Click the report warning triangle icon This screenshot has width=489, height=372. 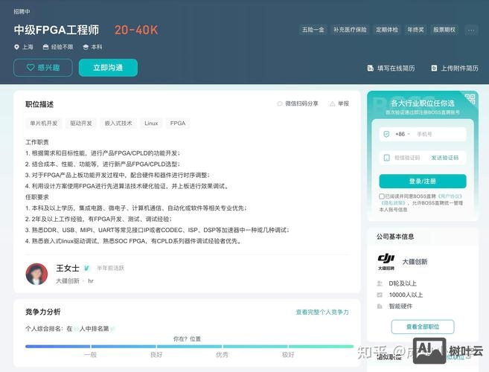tap(333, 103)
